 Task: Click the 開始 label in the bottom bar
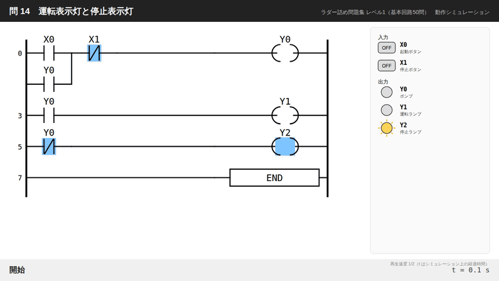(x=17, y=270)
